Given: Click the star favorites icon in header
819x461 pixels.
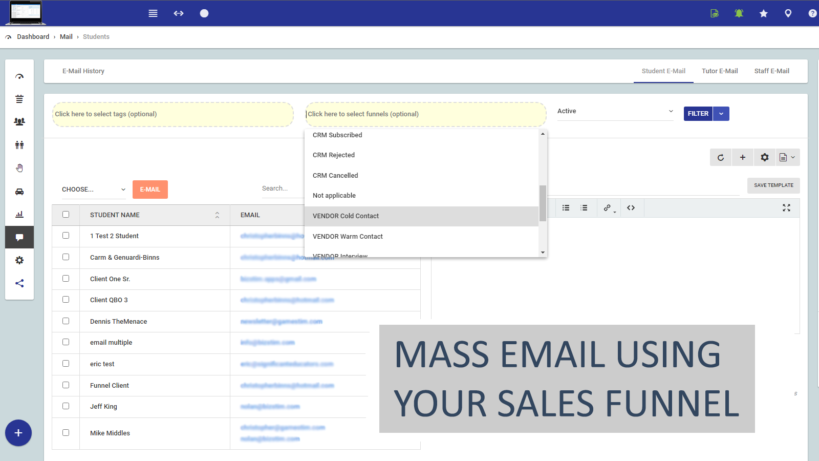Looking at the screenshot, I should tap(763, 13).
